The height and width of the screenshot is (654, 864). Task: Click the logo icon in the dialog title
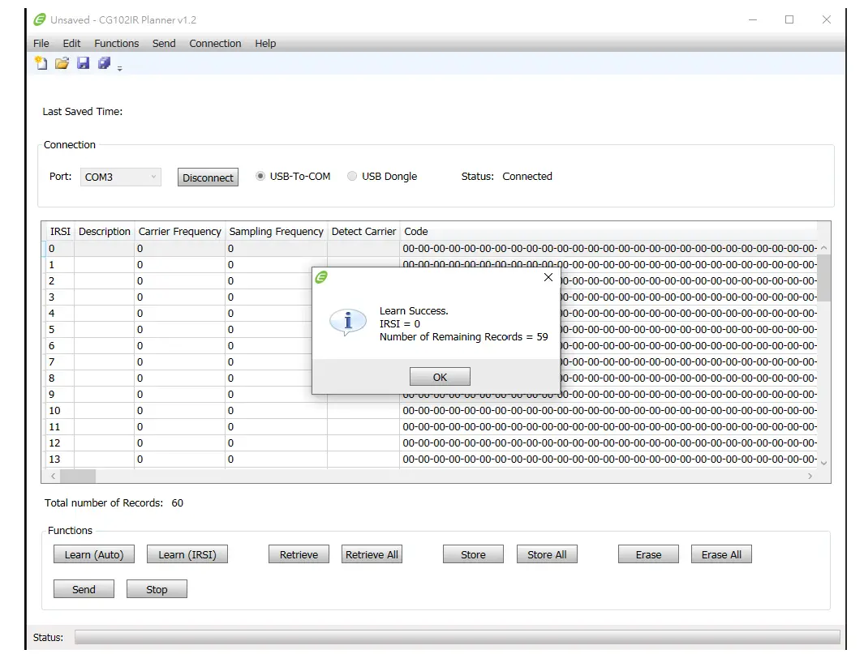coord(321,277)
